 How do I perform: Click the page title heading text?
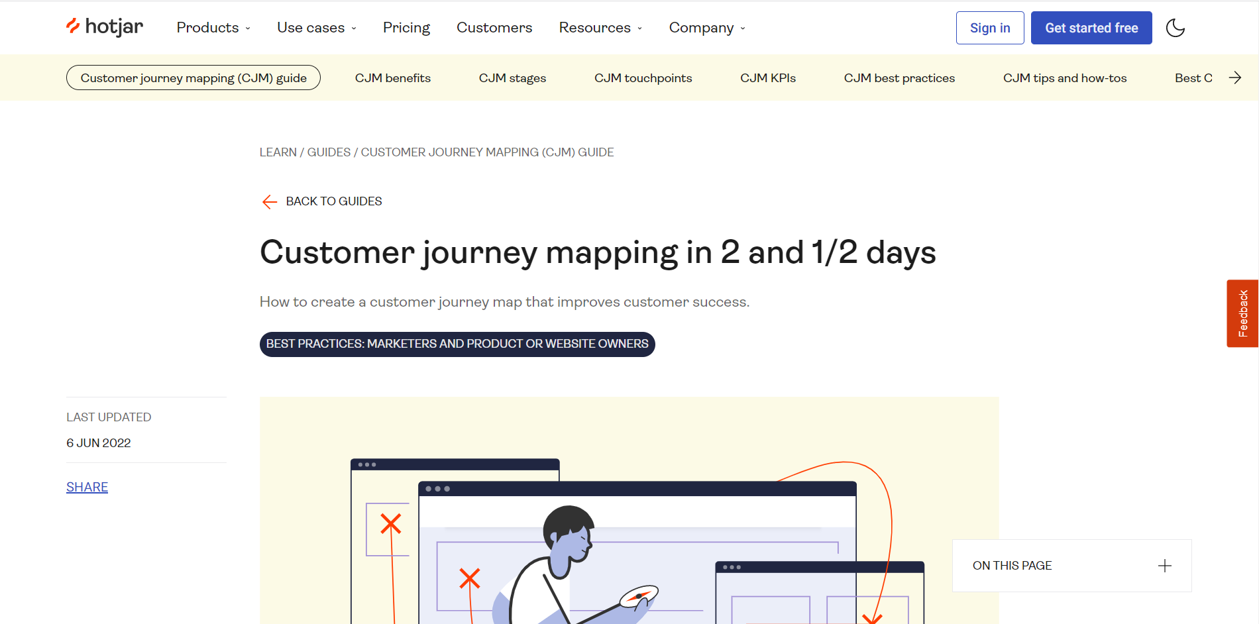598,253
